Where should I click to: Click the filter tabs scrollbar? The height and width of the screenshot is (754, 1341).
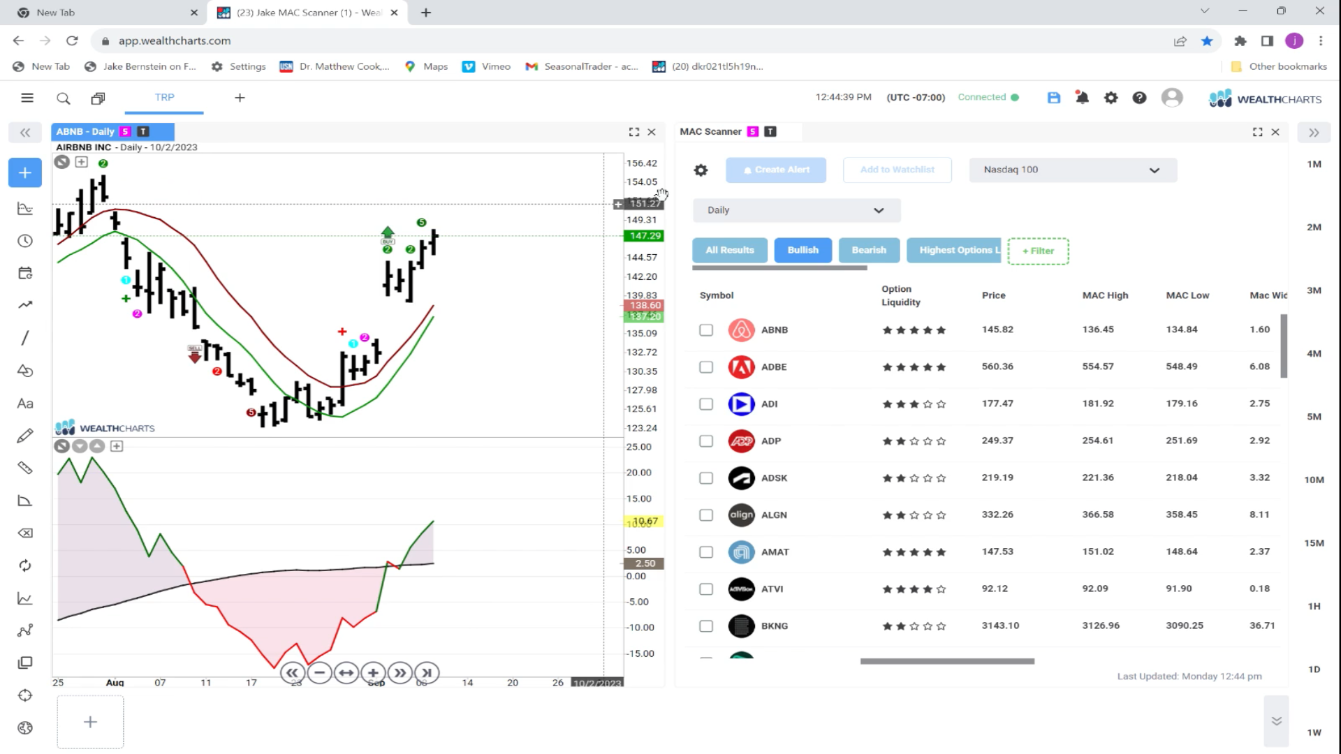pyautogui.click(x=779, y=268)
